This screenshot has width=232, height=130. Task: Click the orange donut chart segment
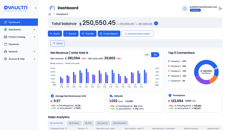(x=213, y=79)
